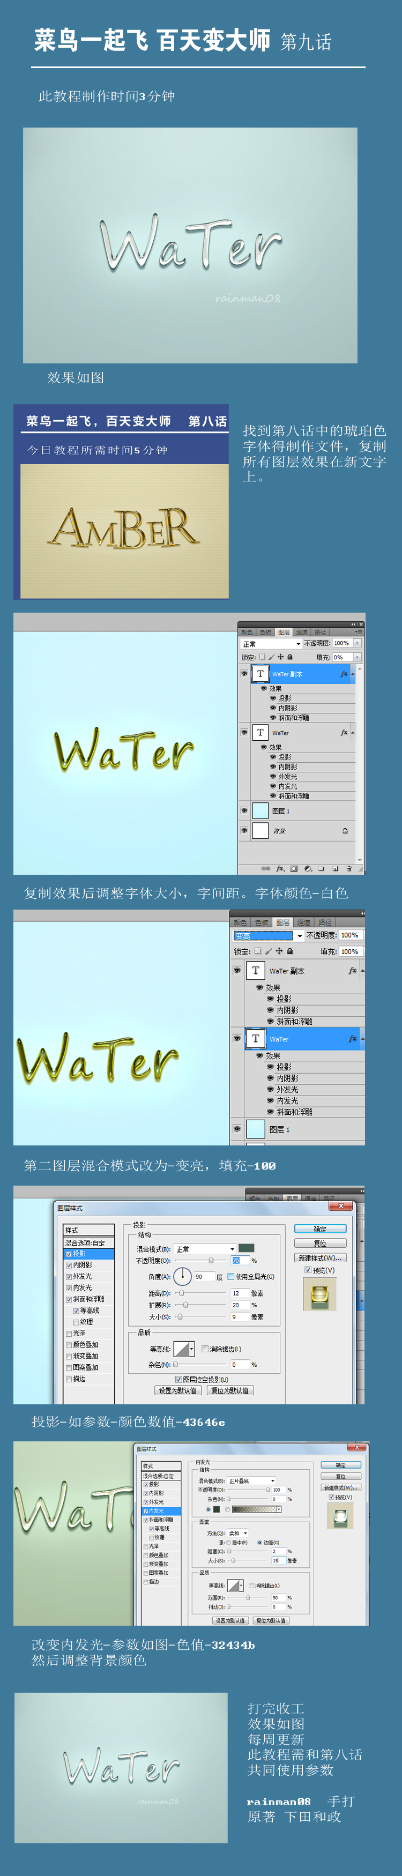Enable 颜色叠加 checkbox in 投影 dialog
The image size is (402, 1876).
tap(69, 1344)
